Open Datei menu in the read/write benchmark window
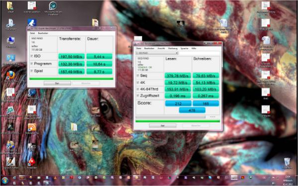 click(138, 48)
